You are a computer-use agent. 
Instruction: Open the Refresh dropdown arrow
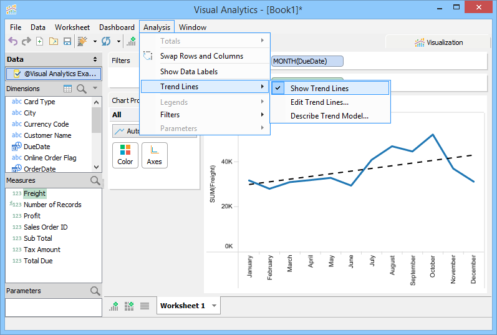point(118,41)
